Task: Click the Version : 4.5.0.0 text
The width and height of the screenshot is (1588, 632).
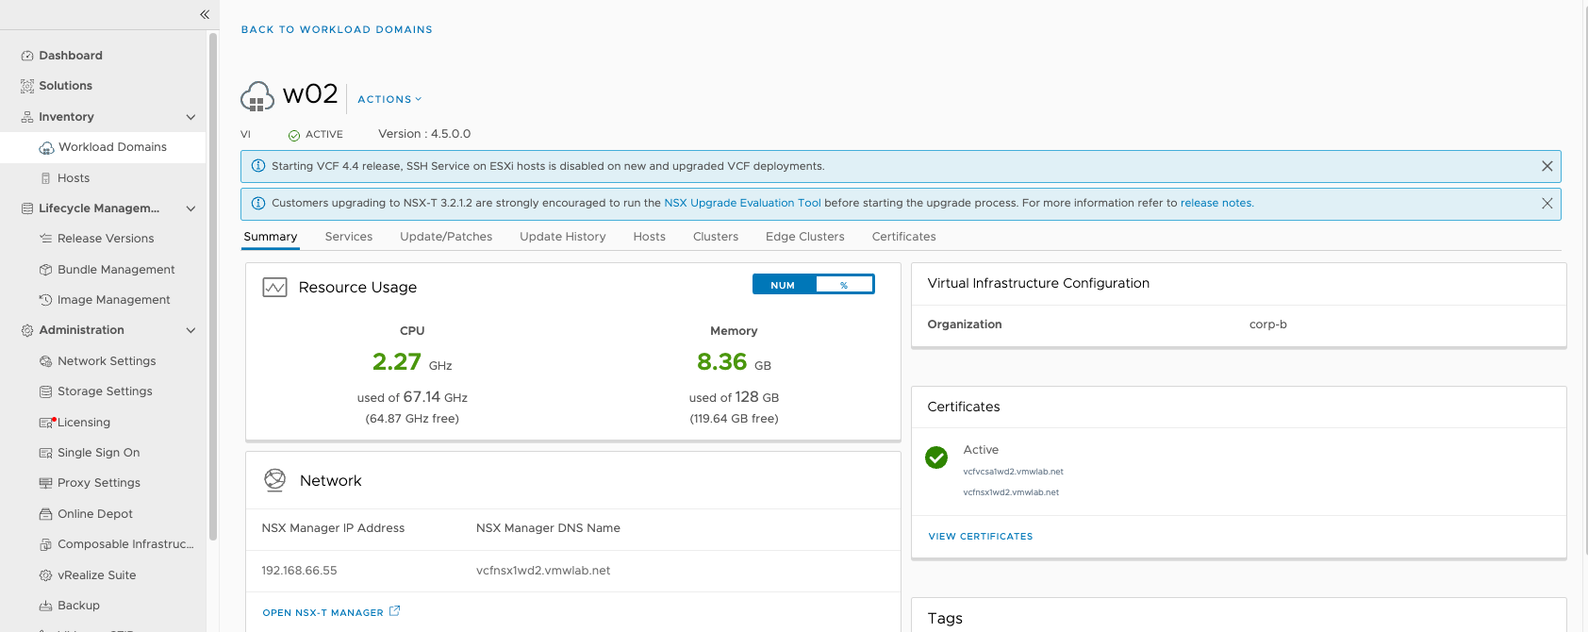Action: [424, 134]
